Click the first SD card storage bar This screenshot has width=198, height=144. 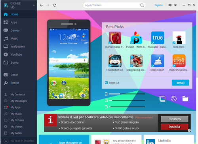[x=127, y=100]
